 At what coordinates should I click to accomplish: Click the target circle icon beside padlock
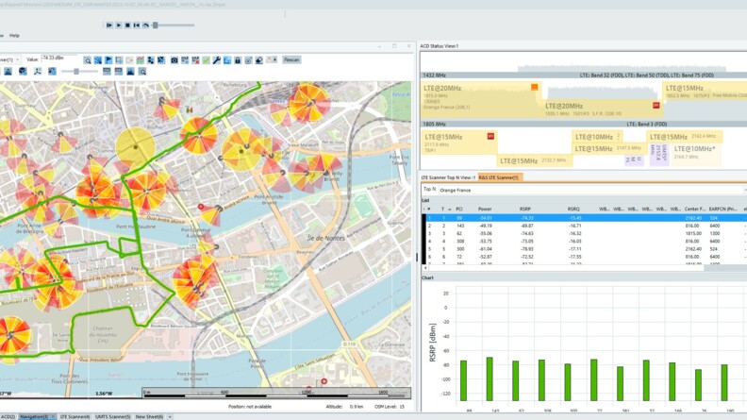coord(248,60)
